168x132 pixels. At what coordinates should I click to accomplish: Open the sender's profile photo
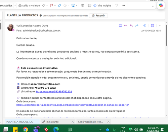[x=11, y=28]
